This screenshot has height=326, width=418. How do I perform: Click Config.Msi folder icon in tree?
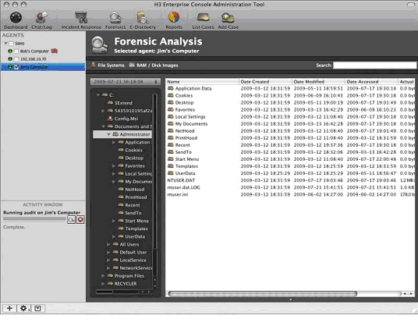[111, 119]
